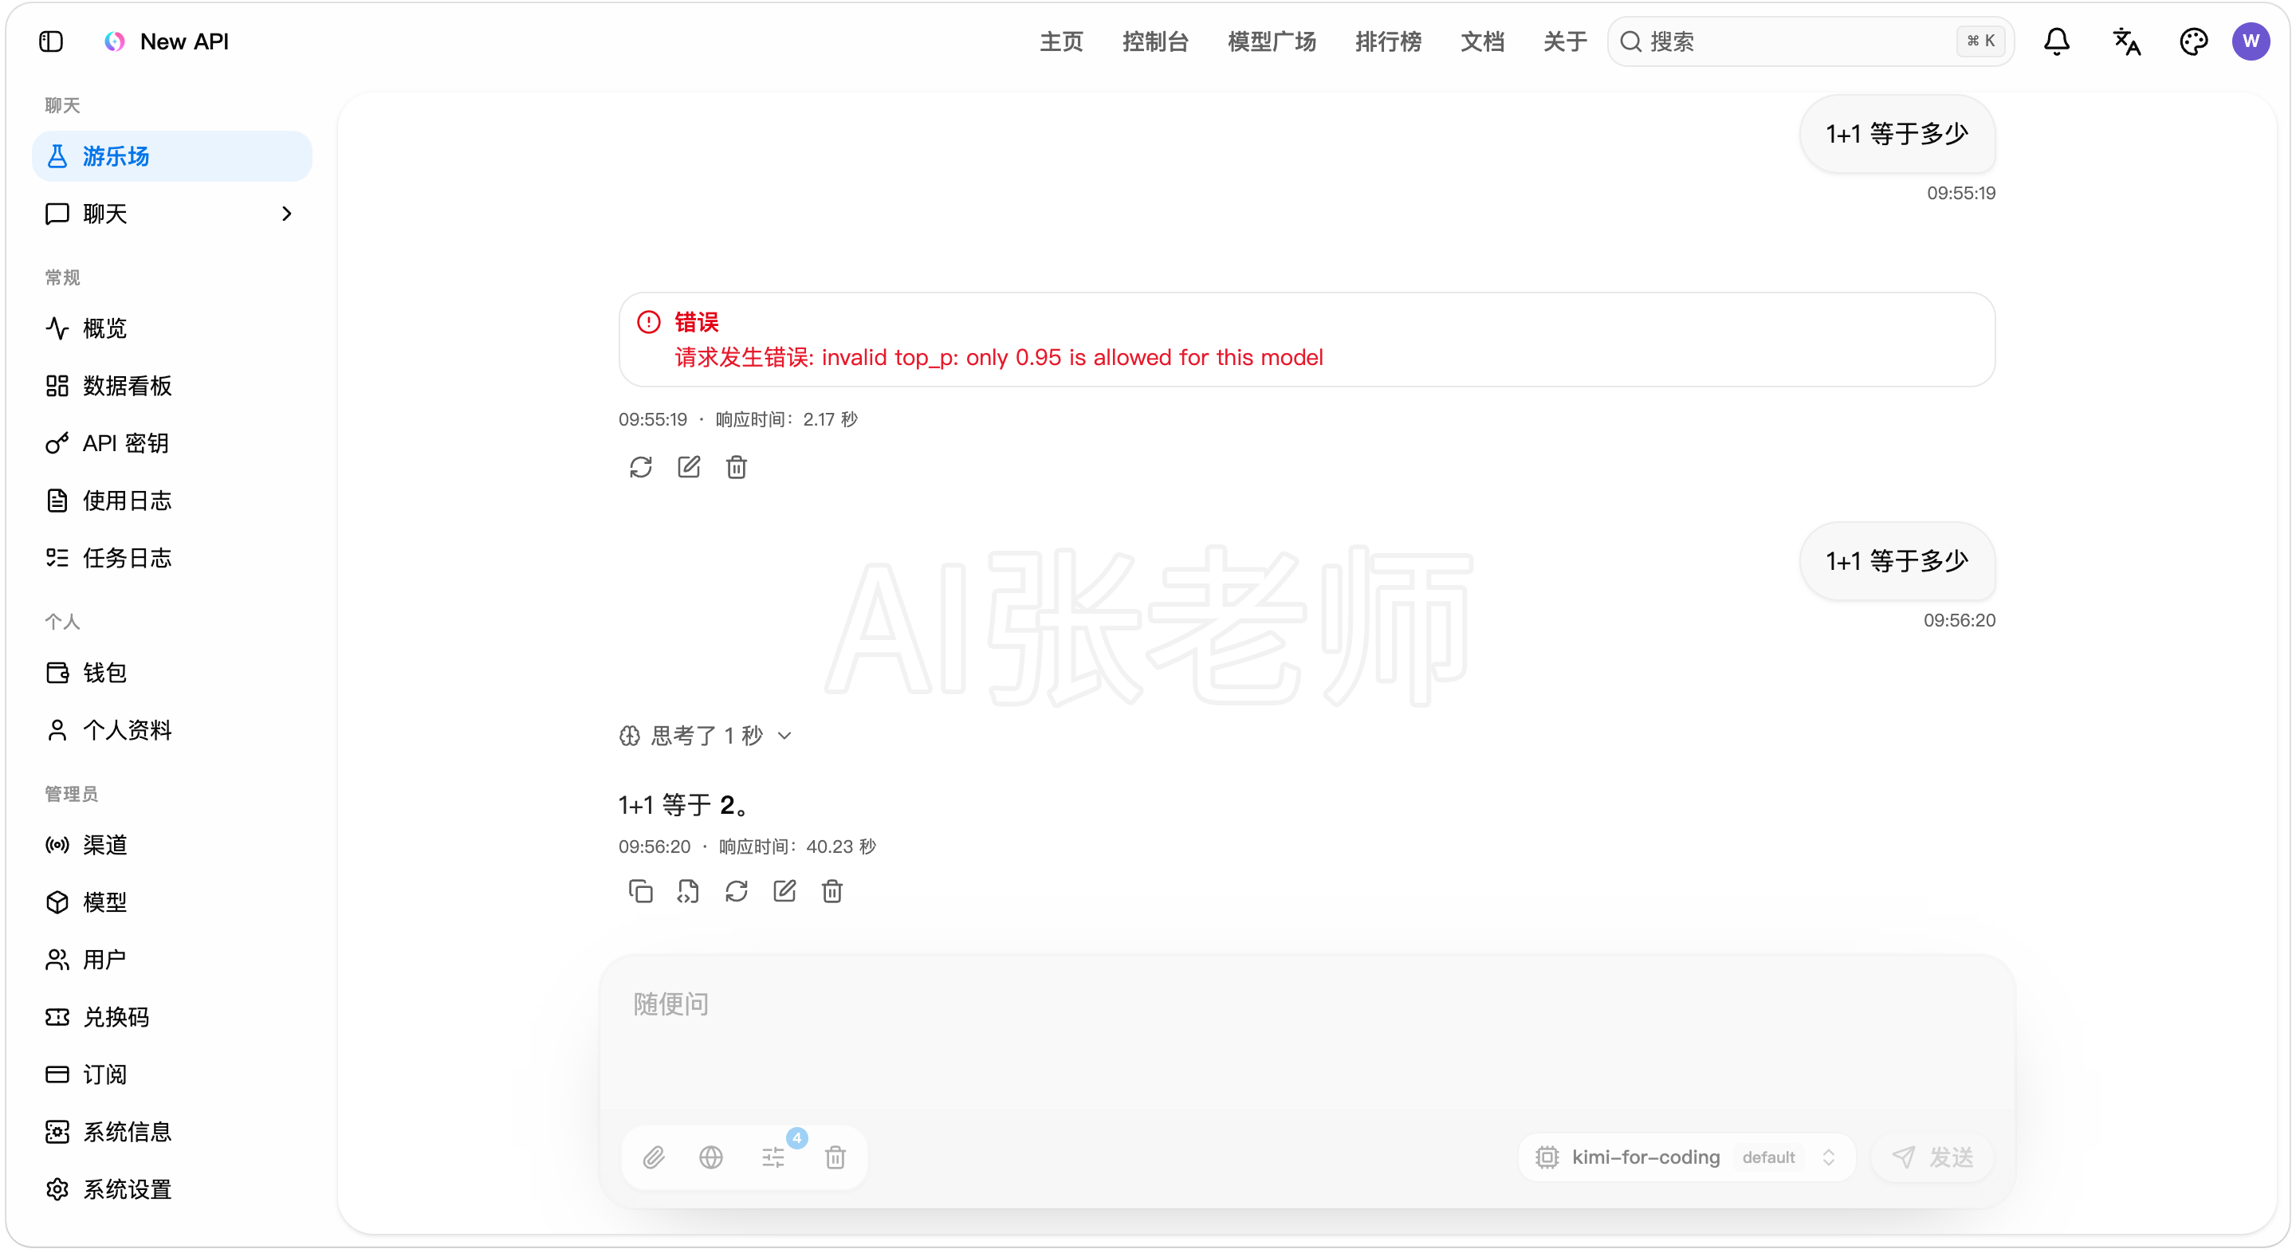Click the '响应时间: 40.23 秒' text
Image resolution: width=2296 pixels, height=1253 pixels.
(797, 846)
